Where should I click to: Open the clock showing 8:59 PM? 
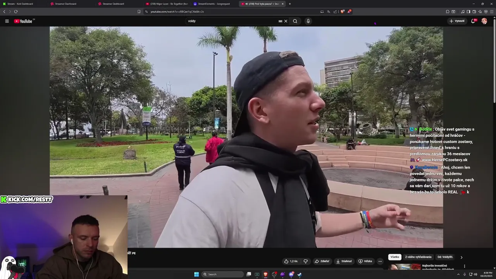tap(487, 274)
